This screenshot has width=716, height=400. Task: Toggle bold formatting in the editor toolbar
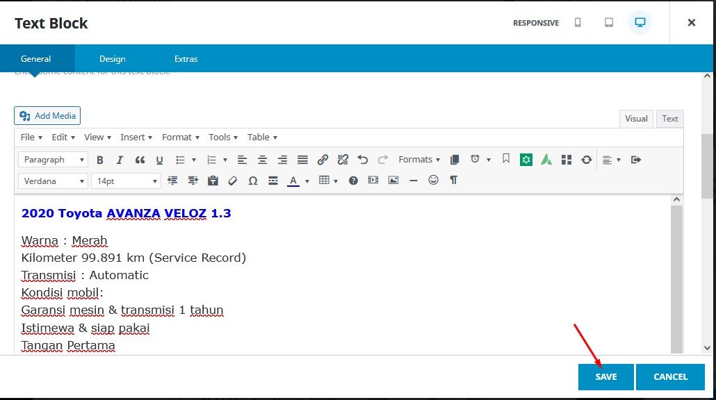[100, 160]
